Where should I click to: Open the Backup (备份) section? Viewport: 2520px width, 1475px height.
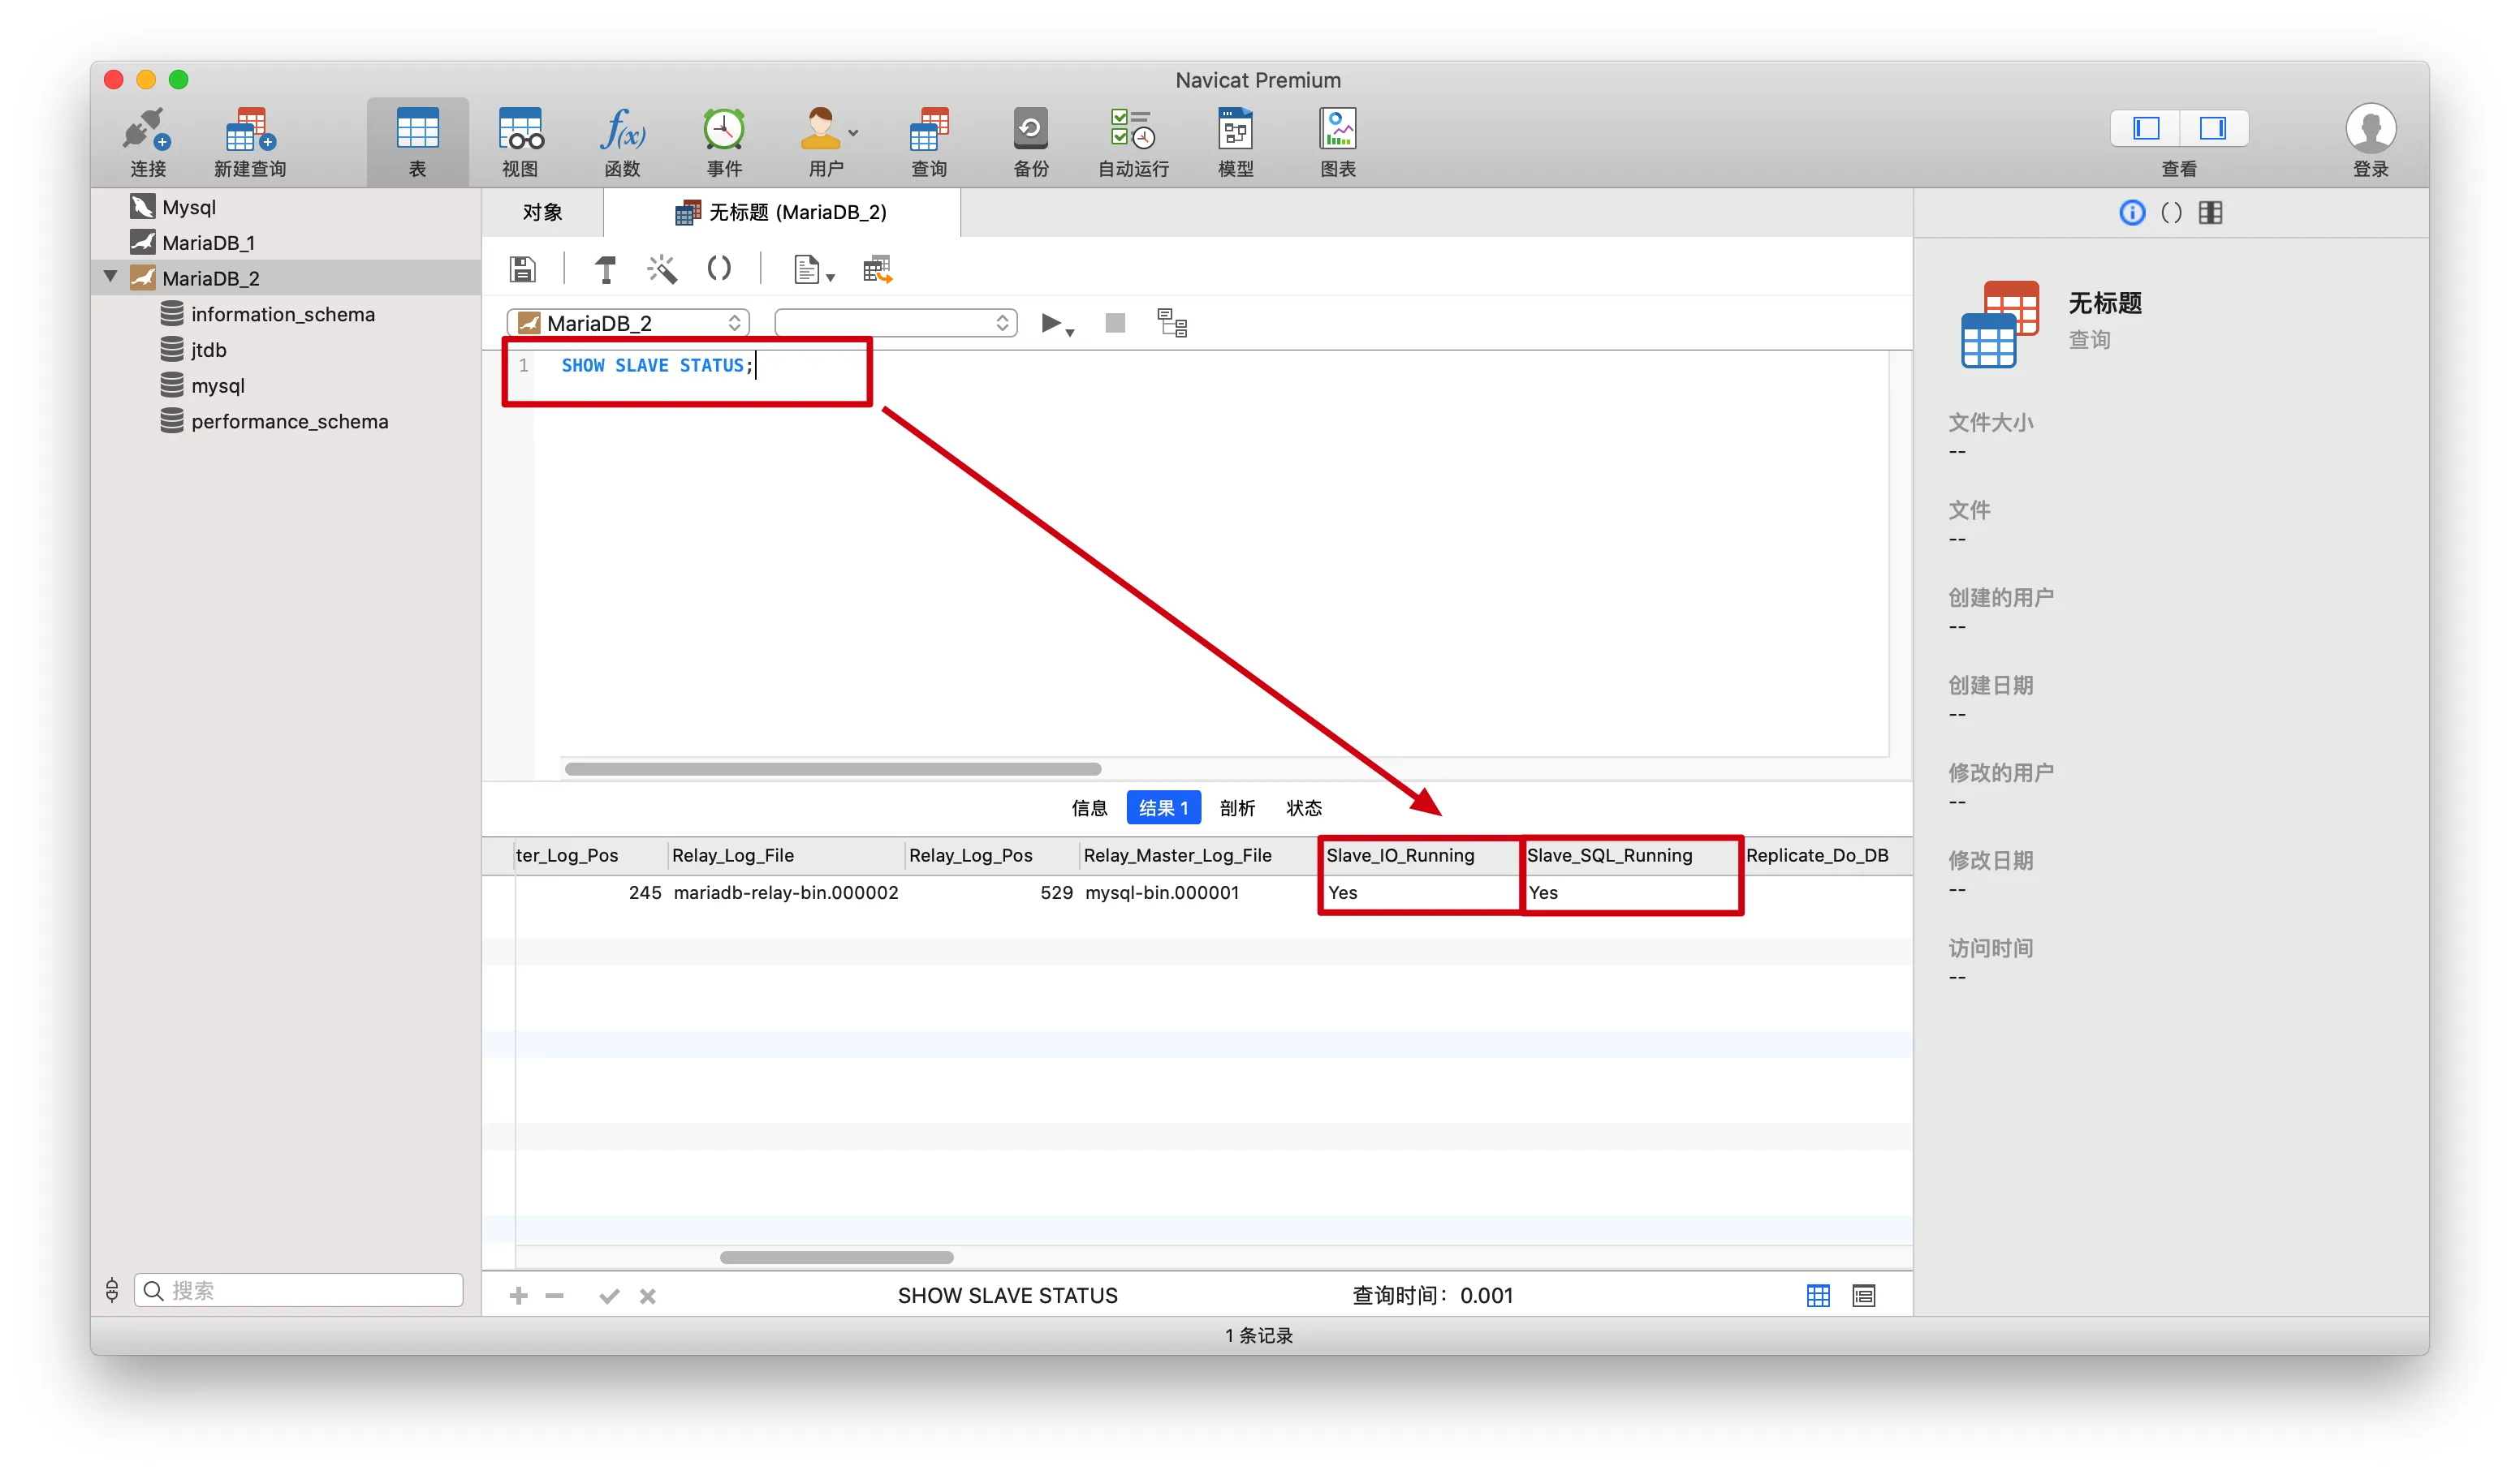click(1031, 142)
